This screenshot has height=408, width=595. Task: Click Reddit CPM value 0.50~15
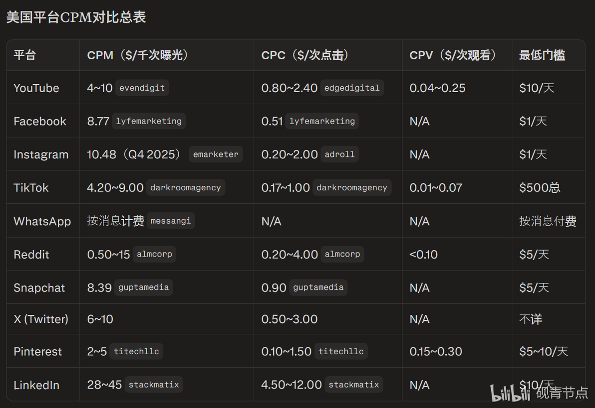coord(108,255)
